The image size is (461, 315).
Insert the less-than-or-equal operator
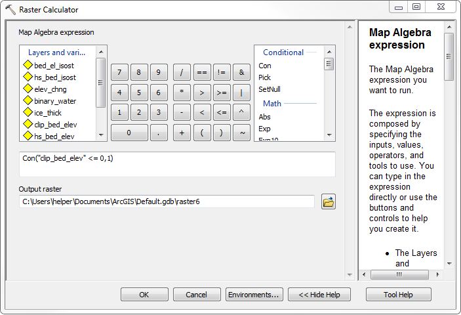[222, 113]
